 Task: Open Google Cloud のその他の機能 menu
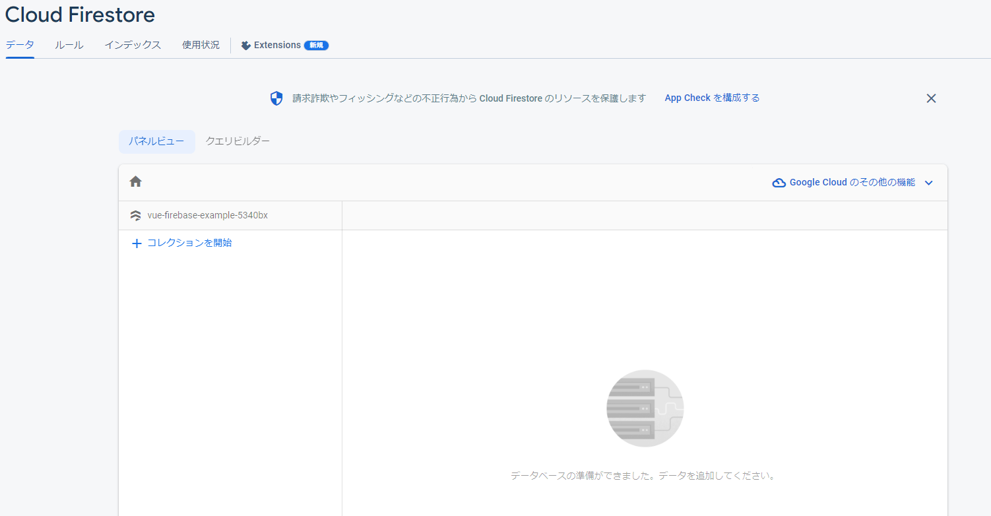(852, 183)
